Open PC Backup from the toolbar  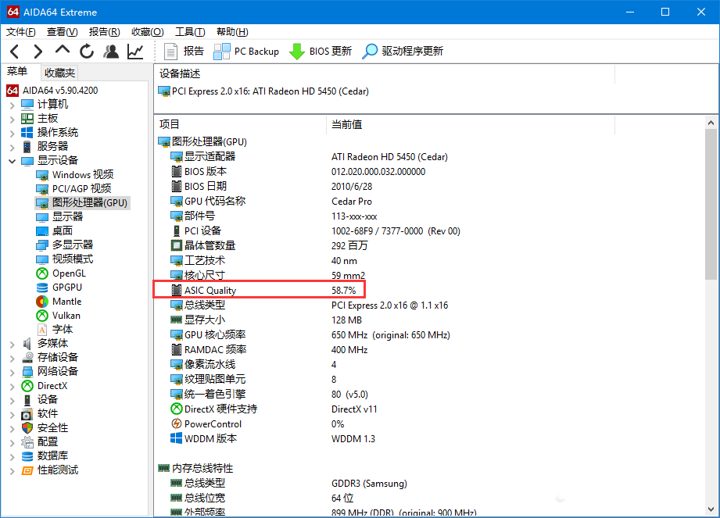tap(246, 52)
